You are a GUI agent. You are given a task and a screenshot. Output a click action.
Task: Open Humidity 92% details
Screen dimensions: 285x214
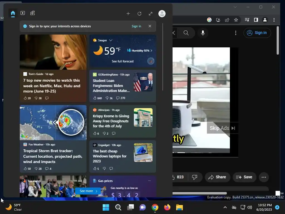(140, 50)
